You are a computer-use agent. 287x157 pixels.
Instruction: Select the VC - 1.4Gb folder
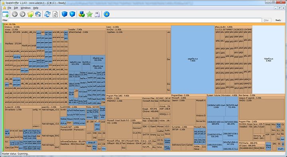click(x=119, y=131)
